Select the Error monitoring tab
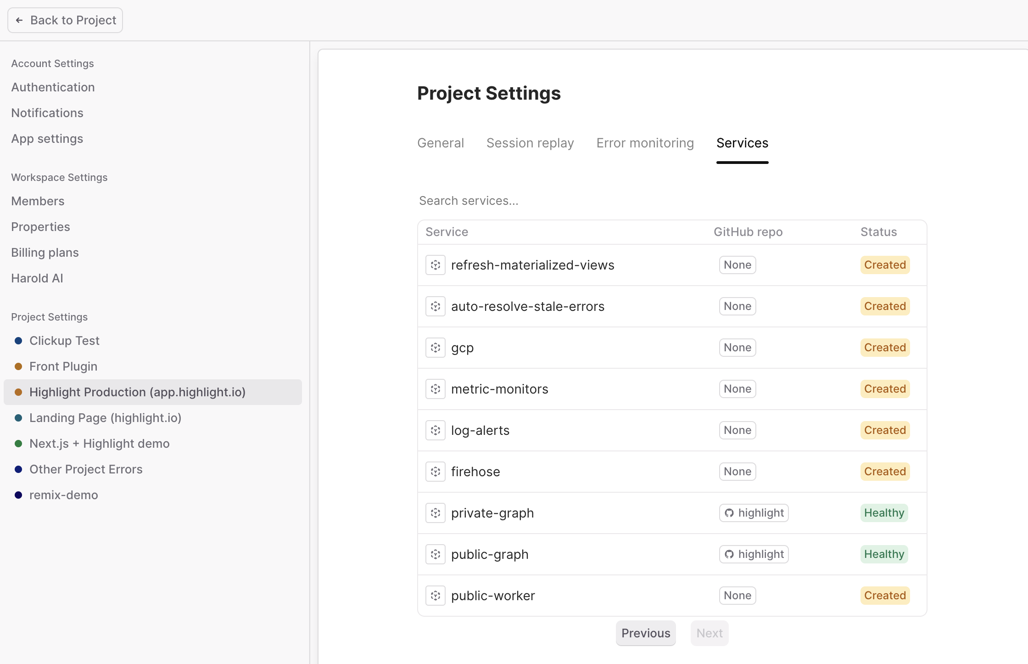 pos(645,143)
